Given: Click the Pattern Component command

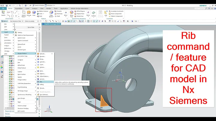Looking at the screenshot, I should click(116, 16).
